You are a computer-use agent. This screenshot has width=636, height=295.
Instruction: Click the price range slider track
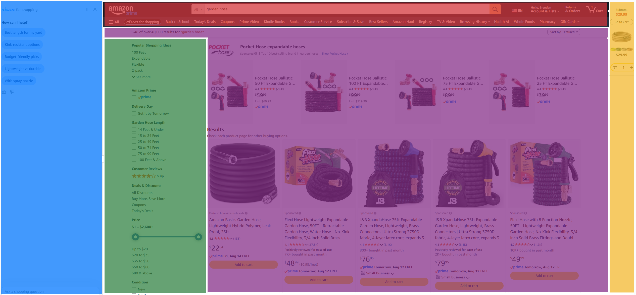167,237
